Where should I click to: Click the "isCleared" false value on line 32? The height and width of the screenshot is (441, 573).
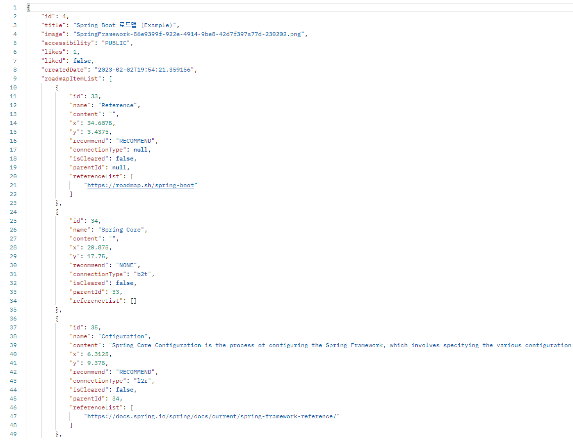[x=125, y=283]
